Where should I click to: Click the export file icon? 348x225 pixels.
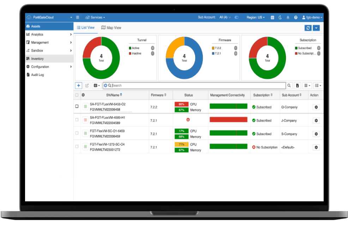(x=298, y=85)
